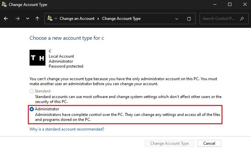Click the search magnifier icon
The image size is (251, 160).
[242, 19]
